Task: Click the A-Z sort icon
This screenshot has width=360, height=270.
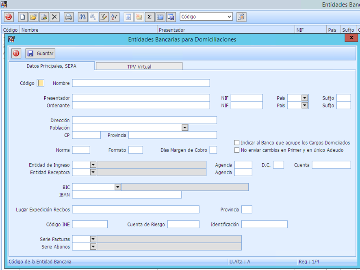Action: (114, 17)
